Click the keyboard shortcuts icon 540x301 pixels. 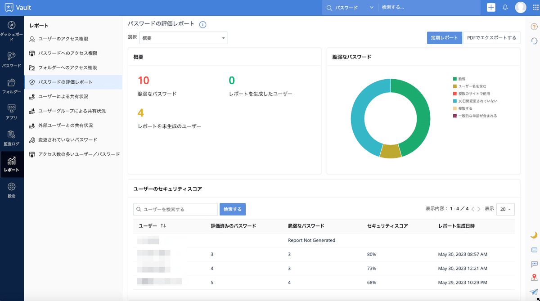(534, 250)
